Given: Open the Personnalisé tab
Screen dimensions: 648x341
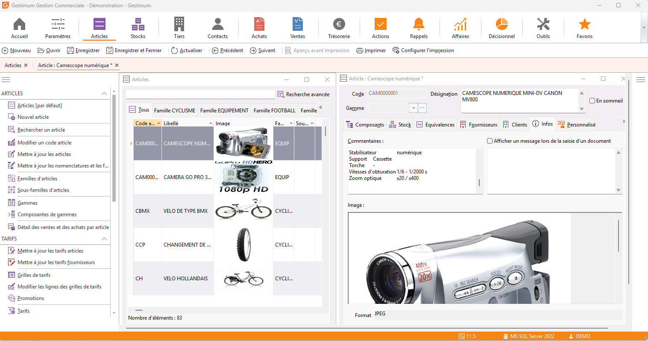Looking at the screenshot, I should [576, 125].
